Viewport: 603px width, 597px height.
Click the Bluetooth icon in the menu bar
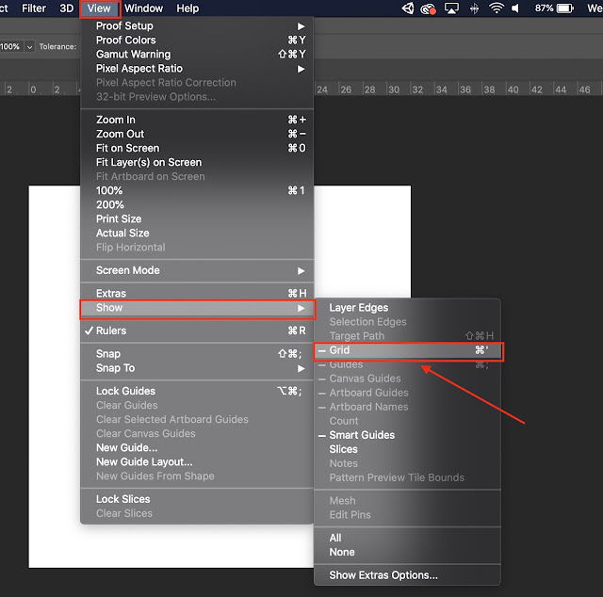474,8
